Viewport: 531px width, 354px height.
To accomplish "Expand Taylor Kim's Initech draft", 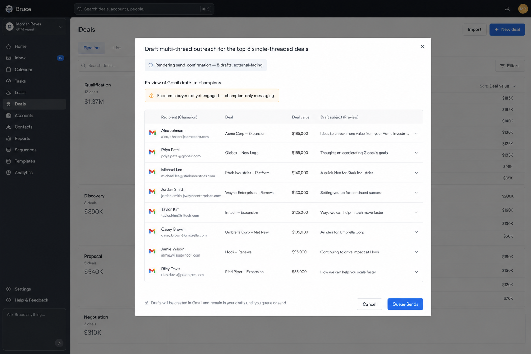I will tap(416, 212).
